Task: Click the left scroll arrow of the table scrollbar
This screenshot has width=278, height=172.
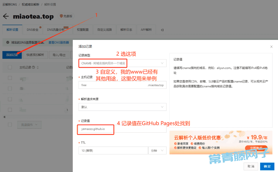Action: pos(4,117)
